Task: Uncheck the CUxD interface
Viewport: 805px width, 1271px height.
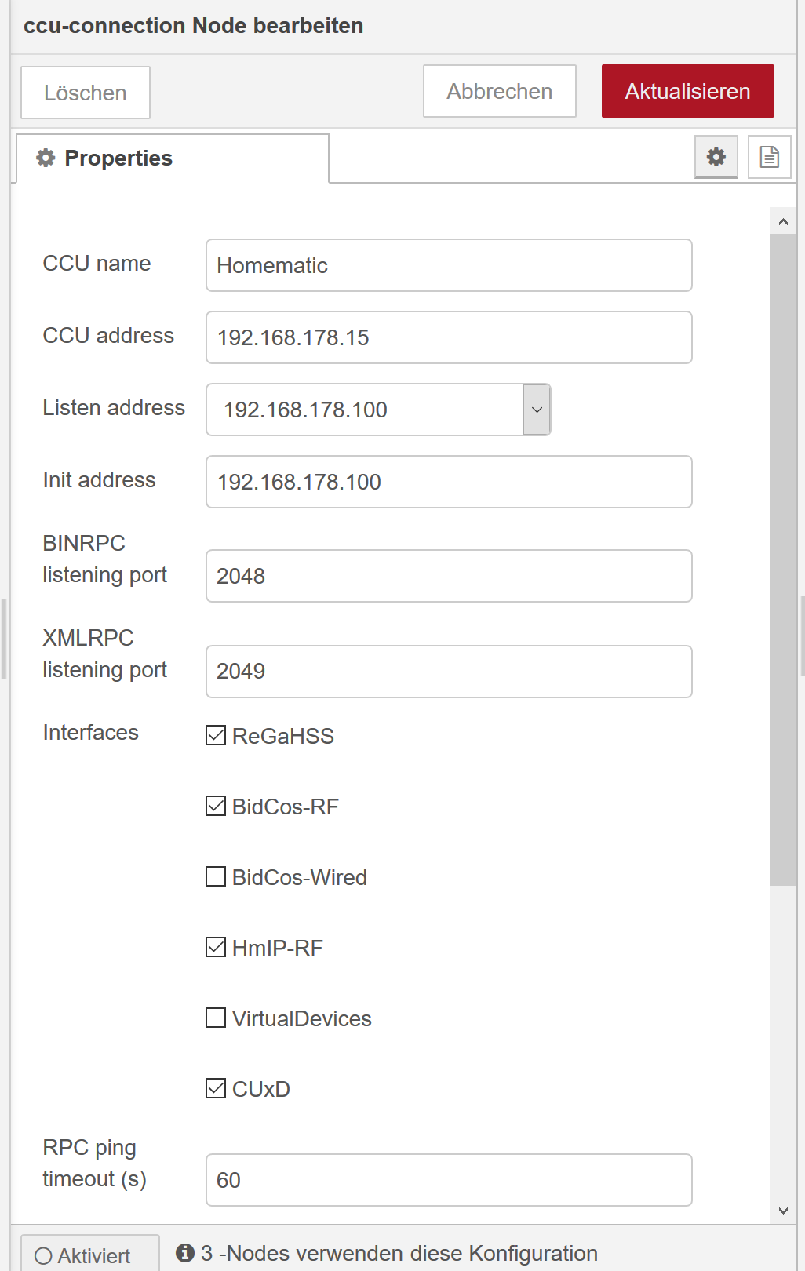Action: pos(216,1088)
